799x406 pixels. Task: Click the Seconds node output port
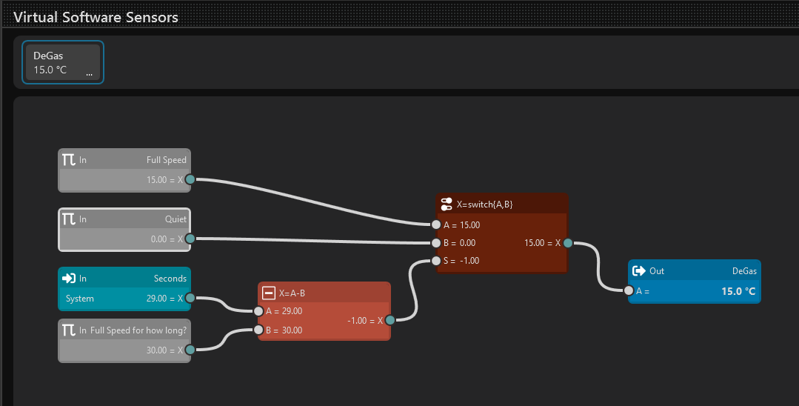tap(190, 298)
